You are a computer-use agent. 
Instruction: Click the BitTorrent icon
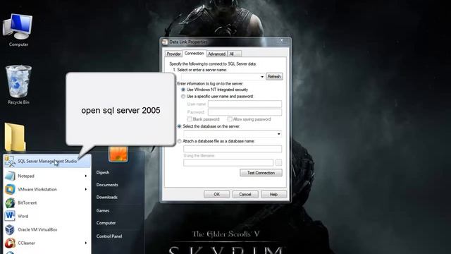click(x=10, y=202)
